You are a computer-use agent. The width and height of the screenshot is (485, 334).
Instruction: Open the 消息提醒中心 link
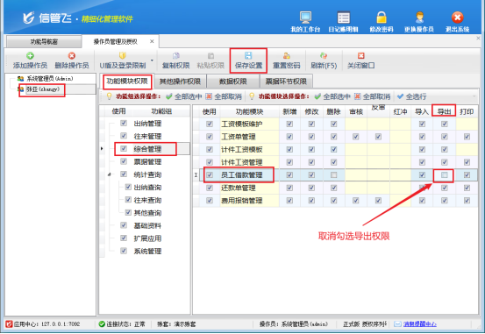pos(419,324)
